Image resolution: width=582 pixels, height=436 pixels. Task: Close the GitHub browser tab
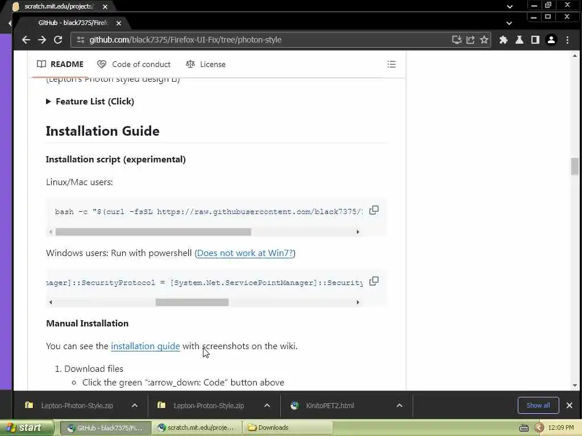118,23
